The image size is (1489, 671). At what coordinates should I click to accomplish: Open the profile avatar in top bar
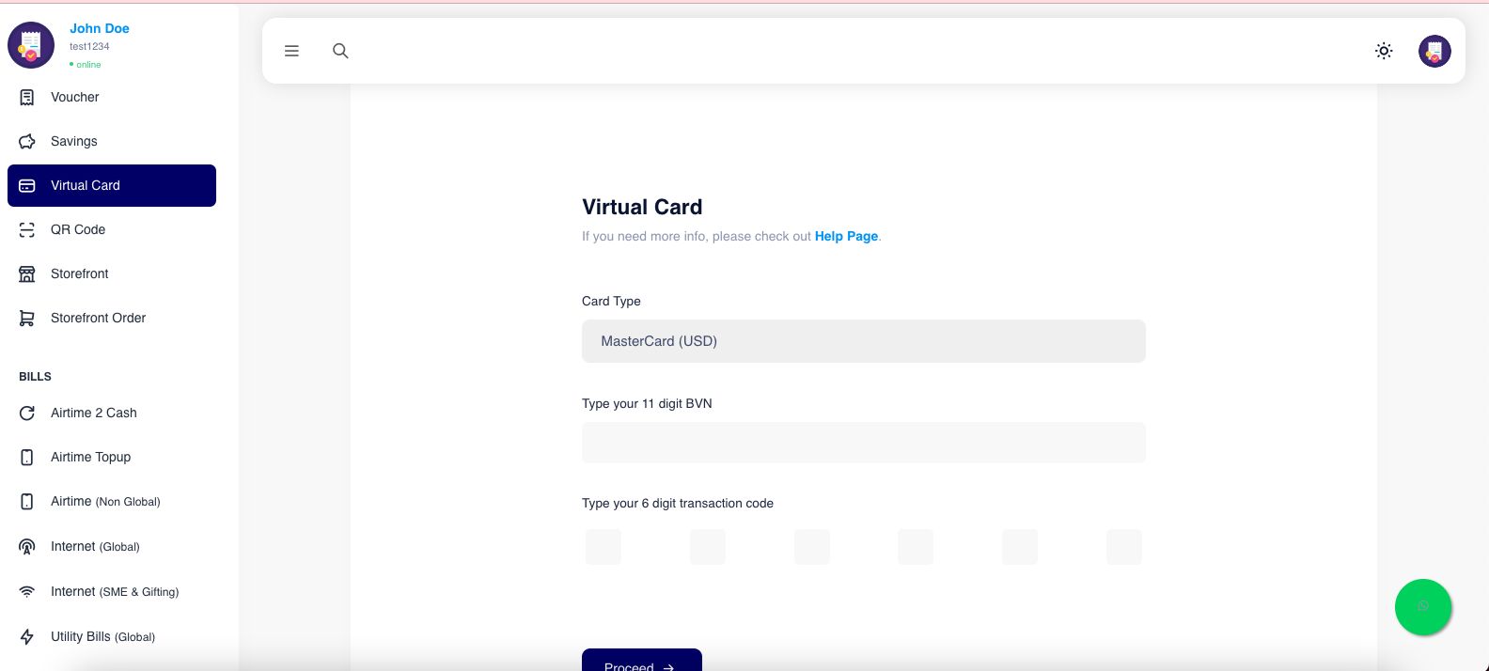tap(1434, 51)
